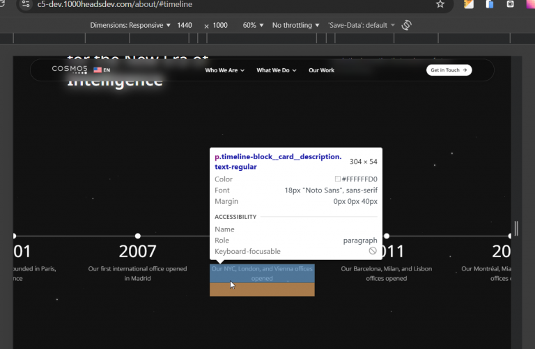535x349 pixels.
Task: Click the yellow extension icon in browser toolbar
Action: coord(469,4)
